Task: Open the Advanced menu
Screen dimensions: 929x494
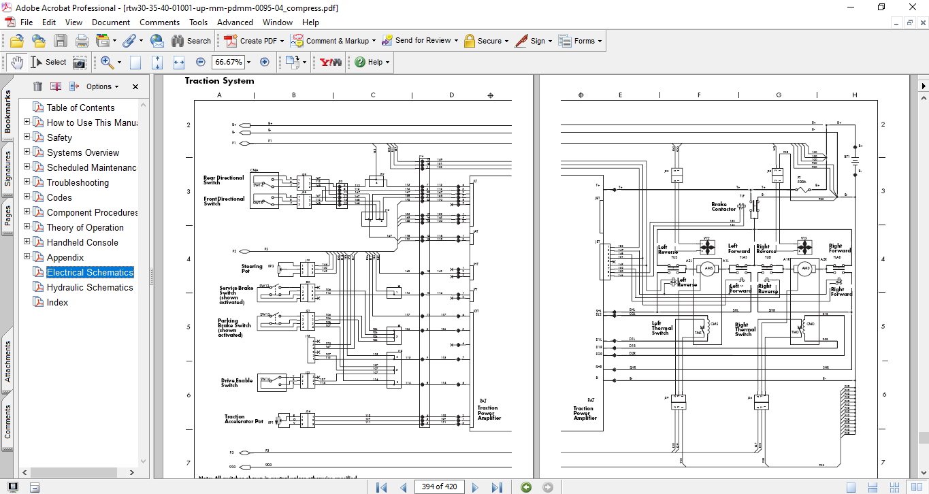Action: tap(235, 22)
